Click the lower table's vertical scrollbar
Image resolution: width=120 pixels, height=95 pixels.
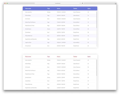click(x=97, y=68)
